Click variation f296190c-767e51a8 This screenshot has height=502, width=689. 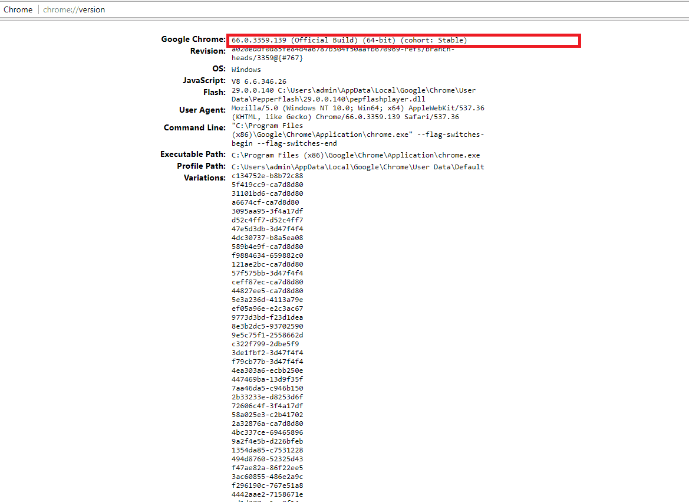click(267, 485)
